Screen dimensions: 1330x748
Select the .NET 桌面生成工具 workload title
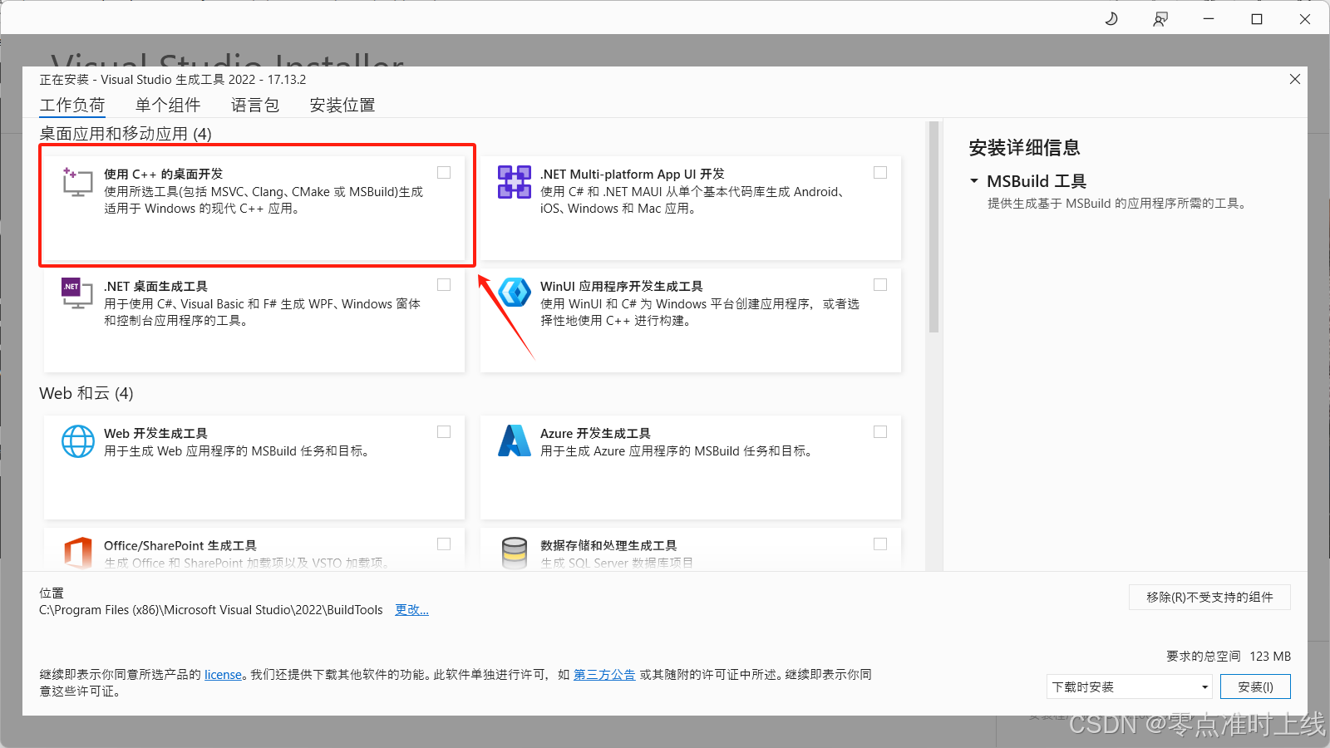tap(155, 286)
